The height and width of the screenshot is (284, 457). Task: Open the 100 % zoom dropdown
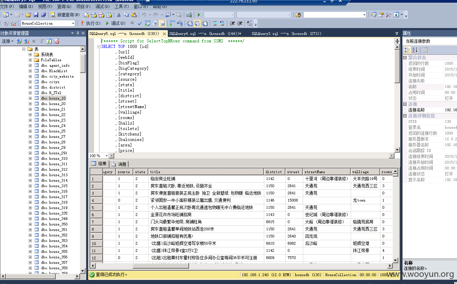tap(106, 156)
